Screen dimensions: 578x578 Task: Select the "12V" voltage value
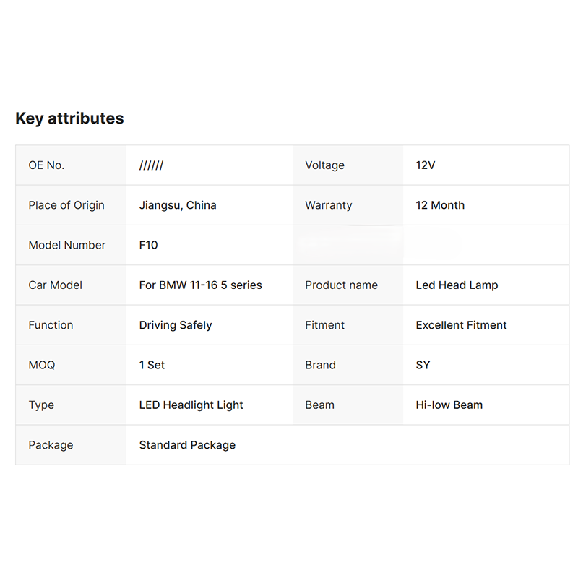tap(426, 165)
